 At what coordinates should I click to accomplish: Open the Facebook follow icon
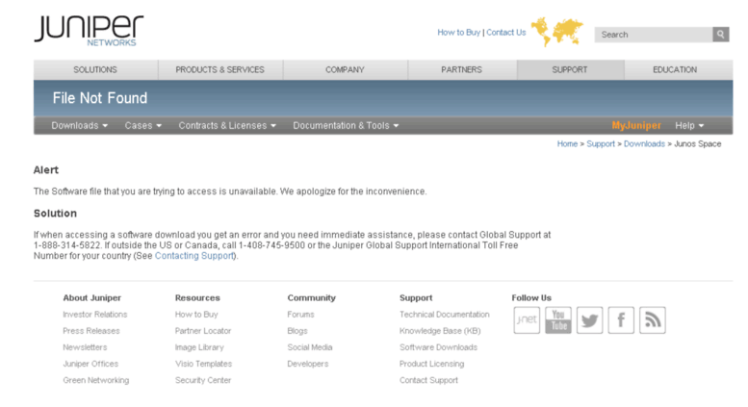click(621, 319)
